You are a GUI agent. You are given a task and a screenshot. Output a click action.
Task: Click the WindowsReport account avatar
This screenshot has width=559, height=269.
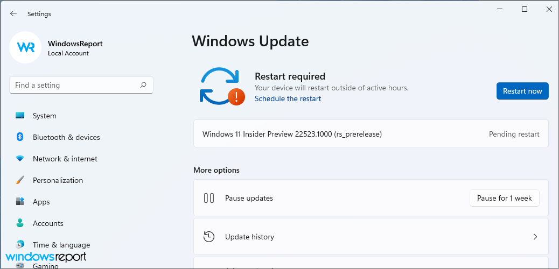(x=25, y=47)
